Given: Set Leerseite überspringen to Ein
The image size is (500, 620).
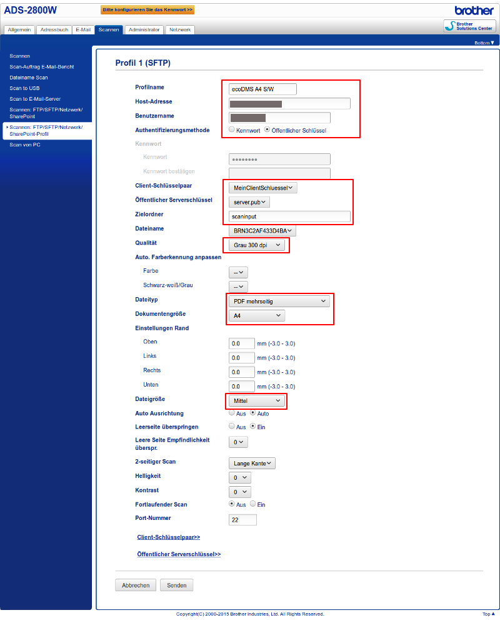Looking at the screenshot, I should click(x=252, y=426).
